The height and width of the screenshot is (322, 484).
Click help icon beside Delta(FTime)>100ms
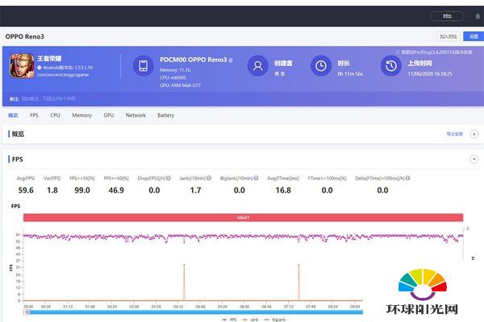[x=407, y=178]
